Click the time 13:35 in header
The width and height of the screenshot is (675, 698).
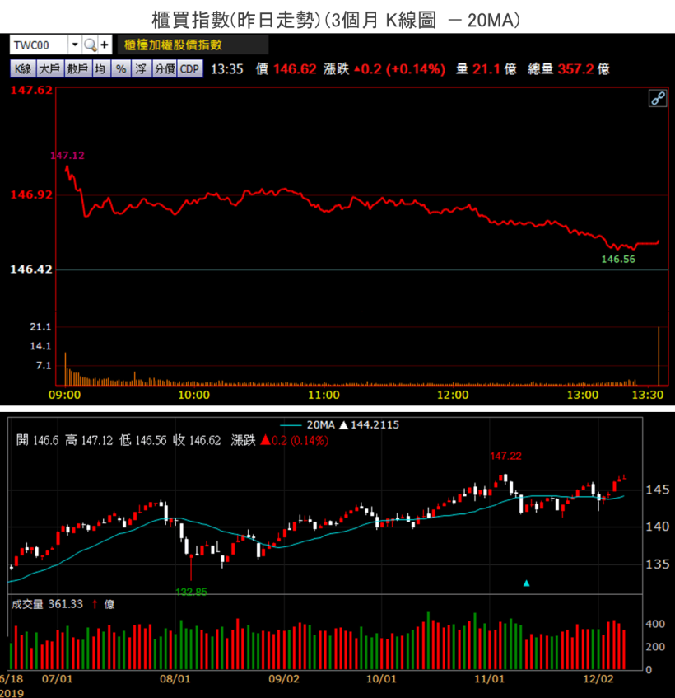click(226, 69)
